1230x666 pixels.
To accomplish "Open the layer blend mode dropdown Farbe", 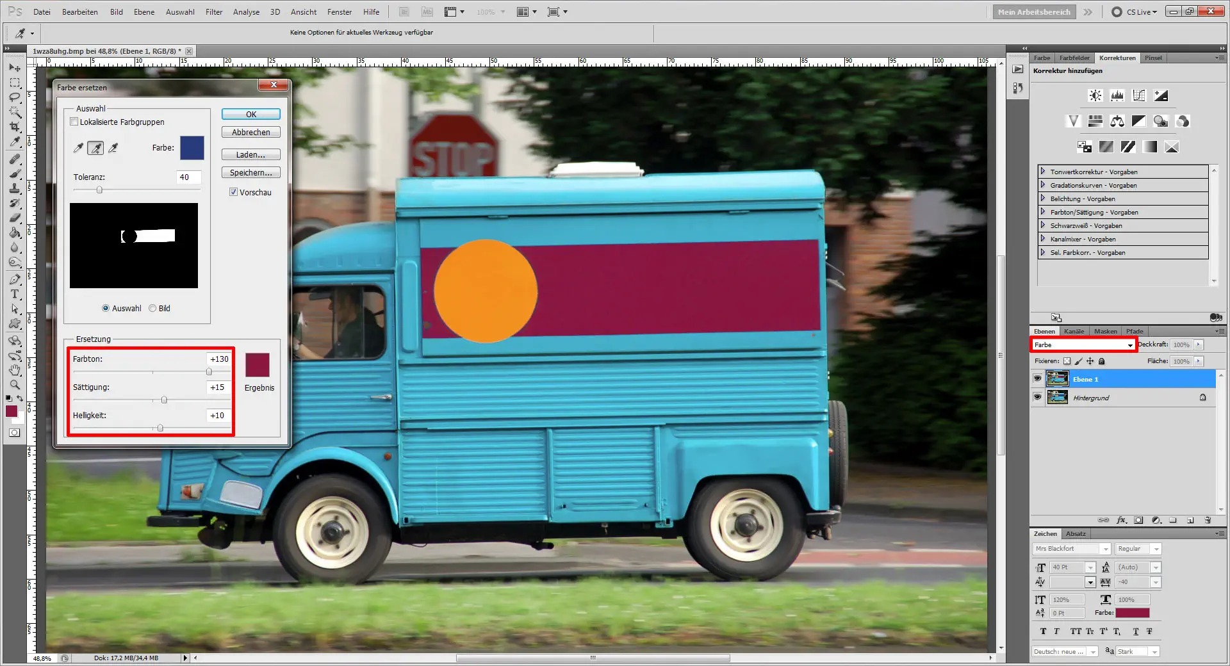I will point(1083,345).
